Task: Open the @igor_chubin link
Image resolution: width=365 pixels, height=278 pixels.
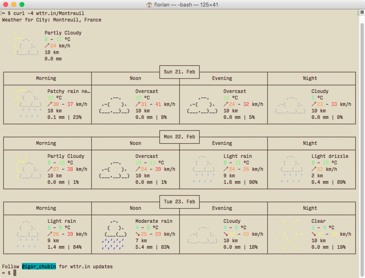Action: [39, 267]
